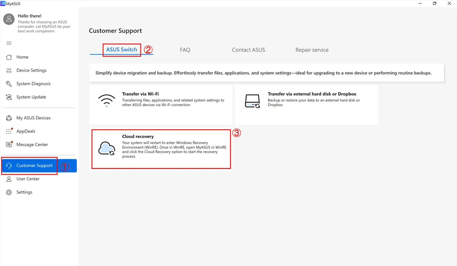The height and width of the screenshot is (266, 457).
Task: Switch to the FAQ tab
Action: click(185, 50)
